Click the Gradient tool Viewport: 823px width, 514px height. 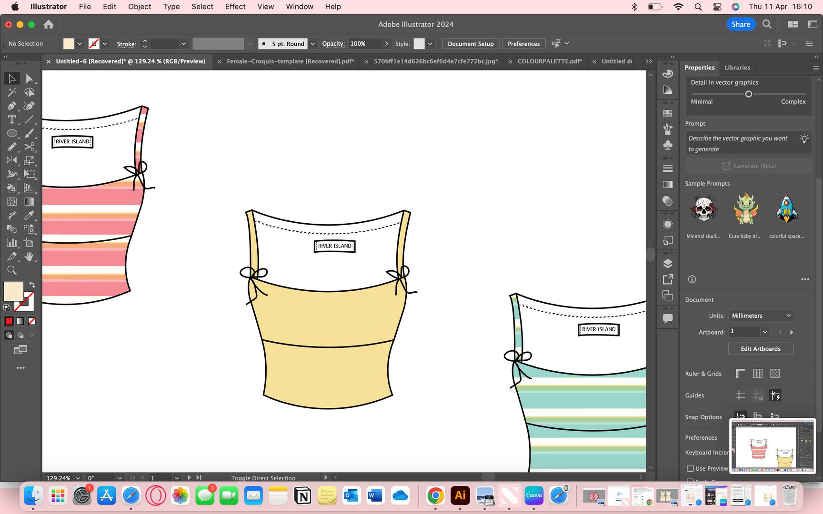[x=29, y=202]
